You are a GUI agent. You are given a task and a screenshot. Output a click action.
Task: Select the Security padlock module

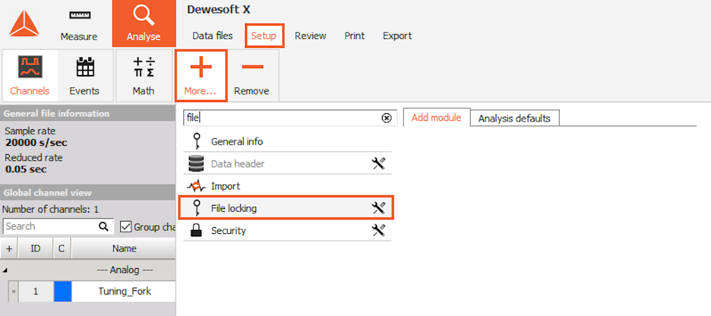[287, 231]
